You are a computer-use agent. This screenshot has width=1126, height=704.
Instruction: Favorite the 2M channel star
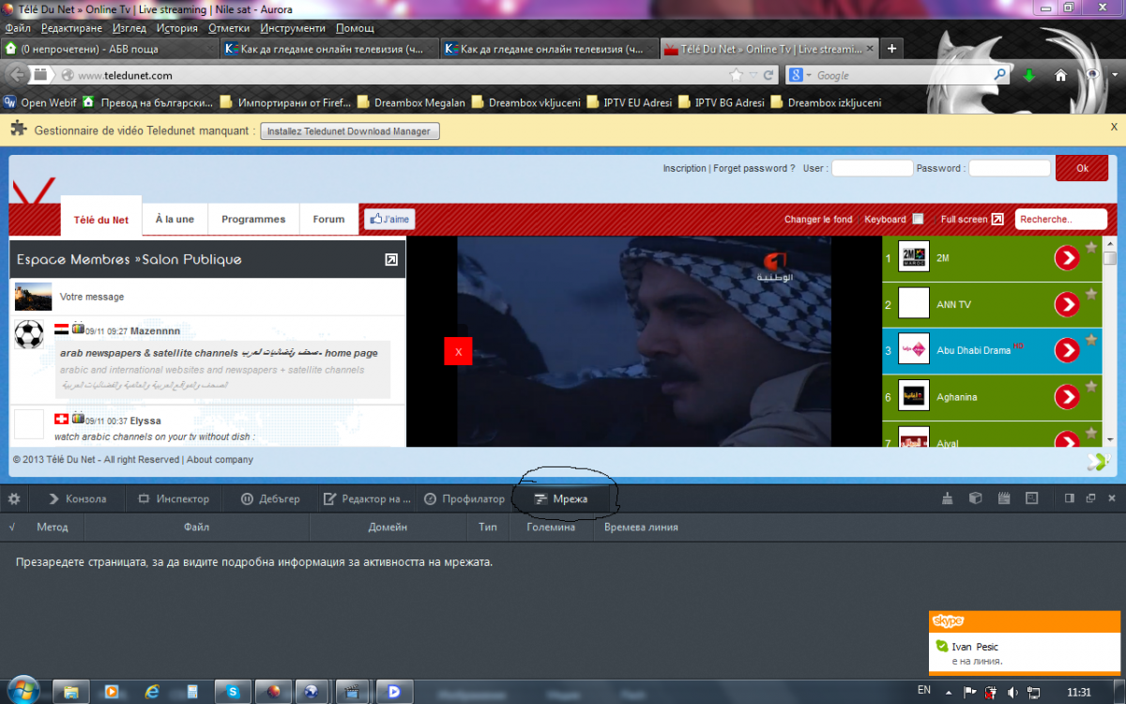1091,248
